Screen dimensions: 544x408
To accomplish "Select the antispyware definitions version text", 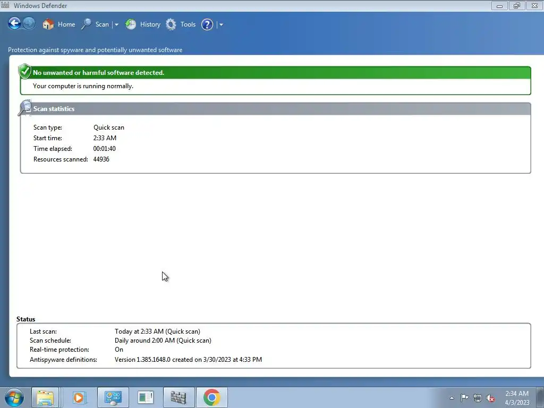I will click(189, 360).
